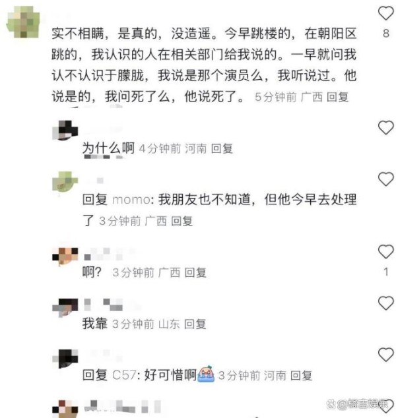The width and height of the screenshot is (396, 418).
Task: Open avatar of the 我靠 commenter
Action: [x=65, y=308]
